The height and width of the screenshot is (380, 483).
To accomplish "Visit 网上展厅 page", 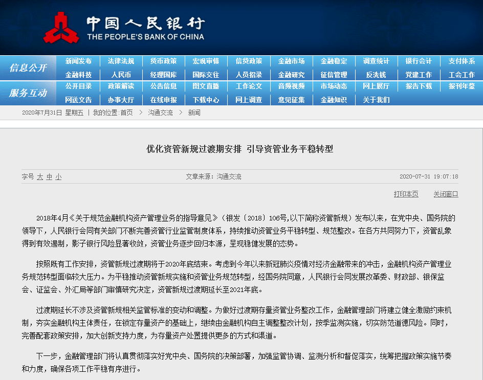I will (376, 86).
